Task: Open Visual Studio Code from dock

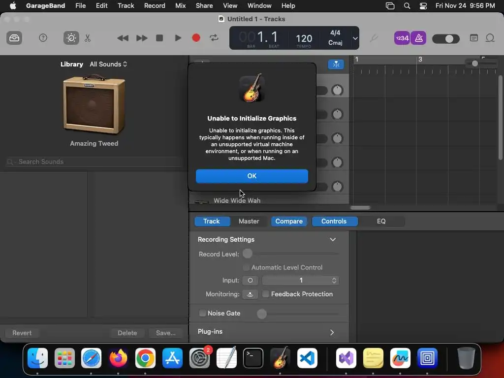Action: 307,358
